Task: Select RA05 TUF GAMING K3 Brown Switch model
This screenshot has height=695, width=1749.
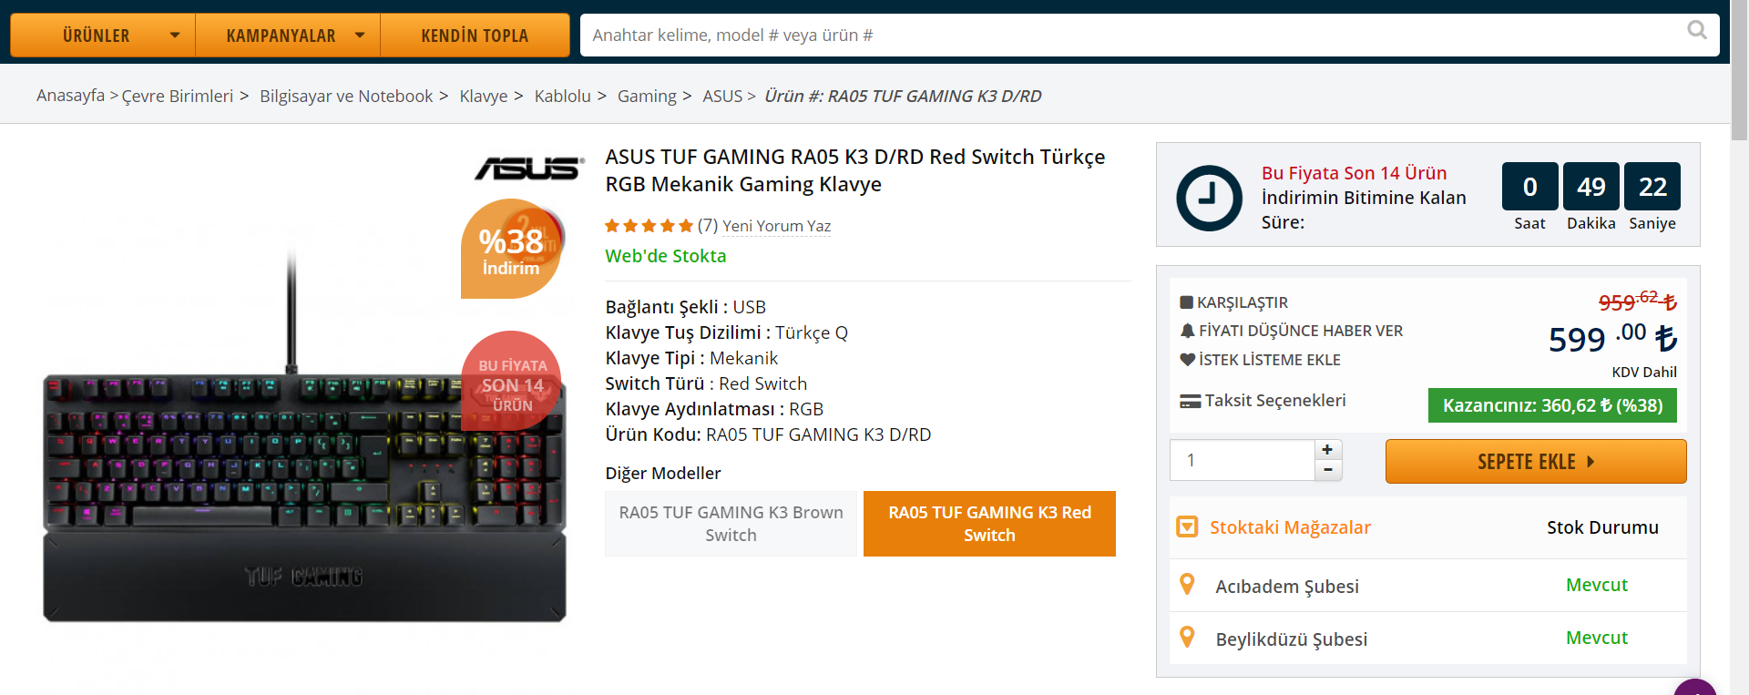Action: [731, 524]
